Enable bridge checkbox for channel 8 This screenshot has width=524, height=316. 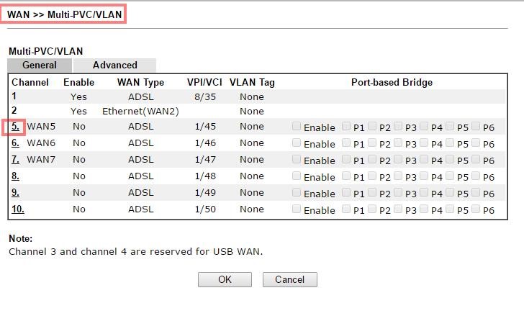297,176
